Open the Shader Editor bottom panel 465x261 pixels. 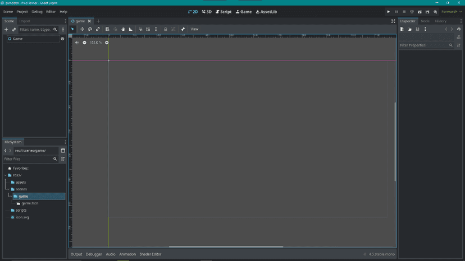point(150,254)
